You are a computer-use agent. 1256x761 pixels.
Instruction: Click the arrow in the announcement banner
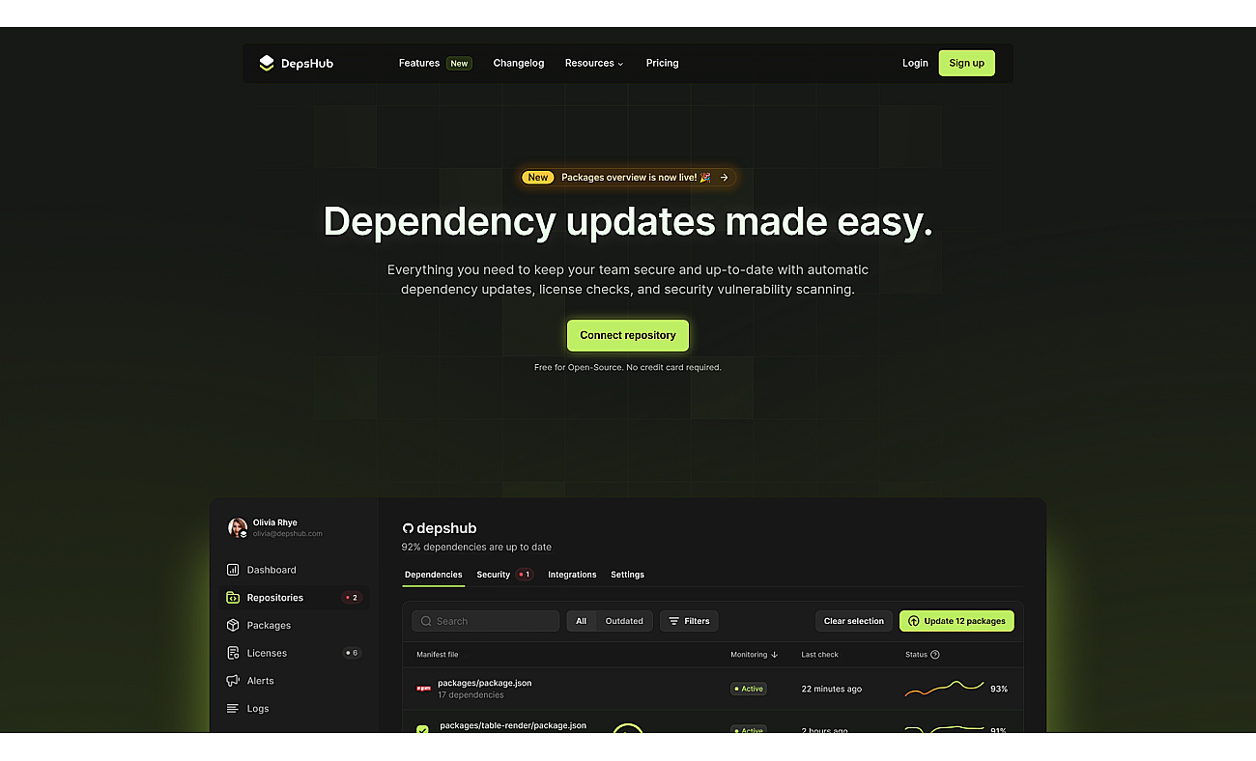click(x=724, y=178)
